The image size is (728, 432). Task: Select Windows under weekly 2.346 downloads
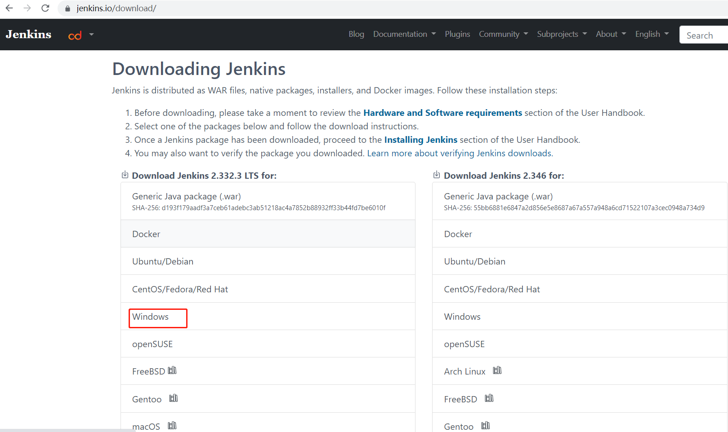(x=580, y=317)
